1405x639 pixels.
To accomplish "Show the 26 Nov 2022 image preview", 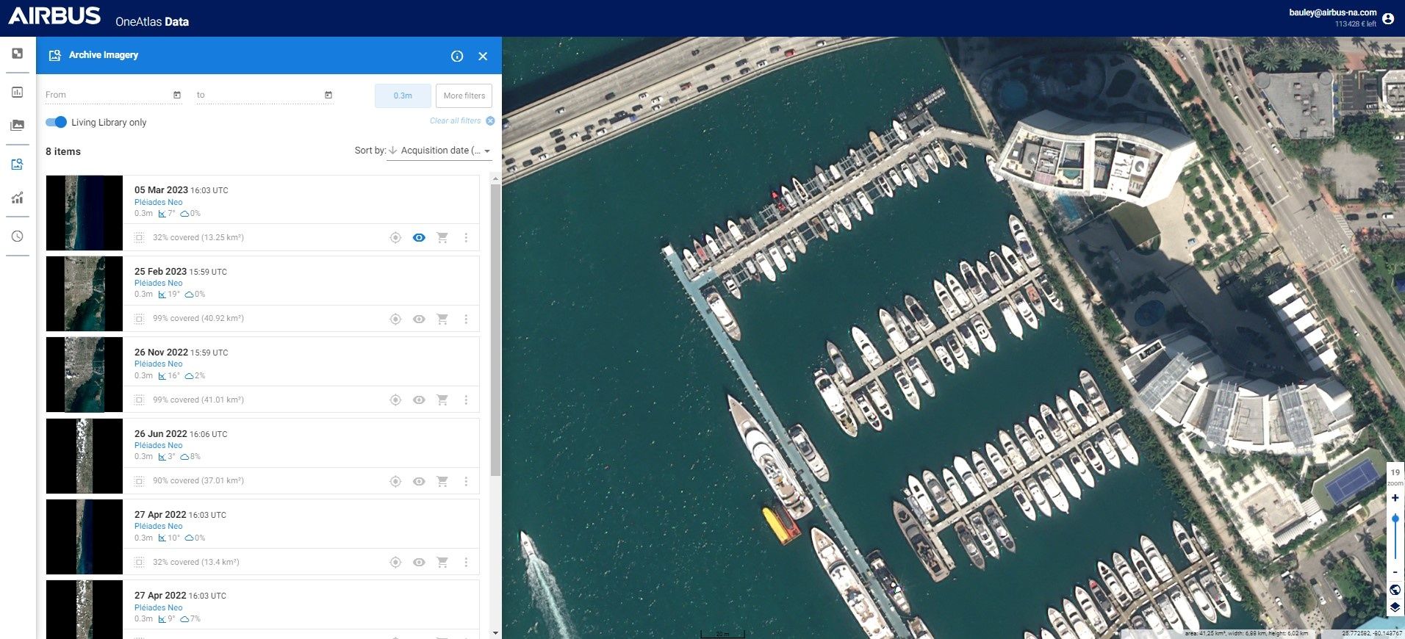I will (419, 400).
